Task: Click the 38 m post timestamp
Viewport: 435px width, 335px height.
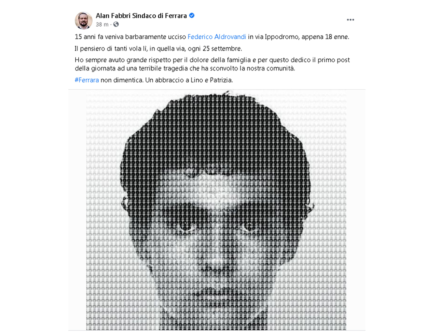Action: coord(102,24)
